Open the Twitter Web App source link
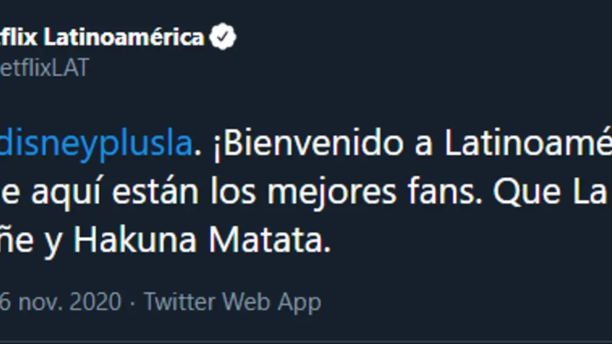The image size is (612, 344). coord(233,302)
